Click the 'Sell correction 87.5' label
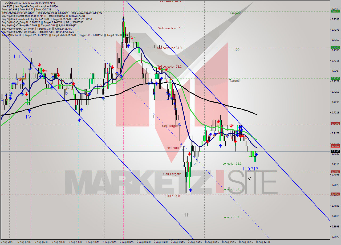The image size is (341, 245). pyautogui.click(x=170, y=28)
